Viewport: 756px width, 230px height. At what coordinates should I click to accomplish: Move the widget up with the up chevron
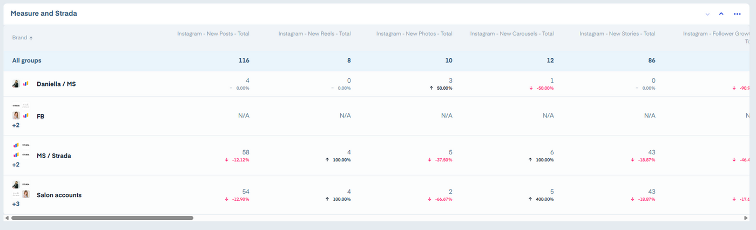[721, 13]
